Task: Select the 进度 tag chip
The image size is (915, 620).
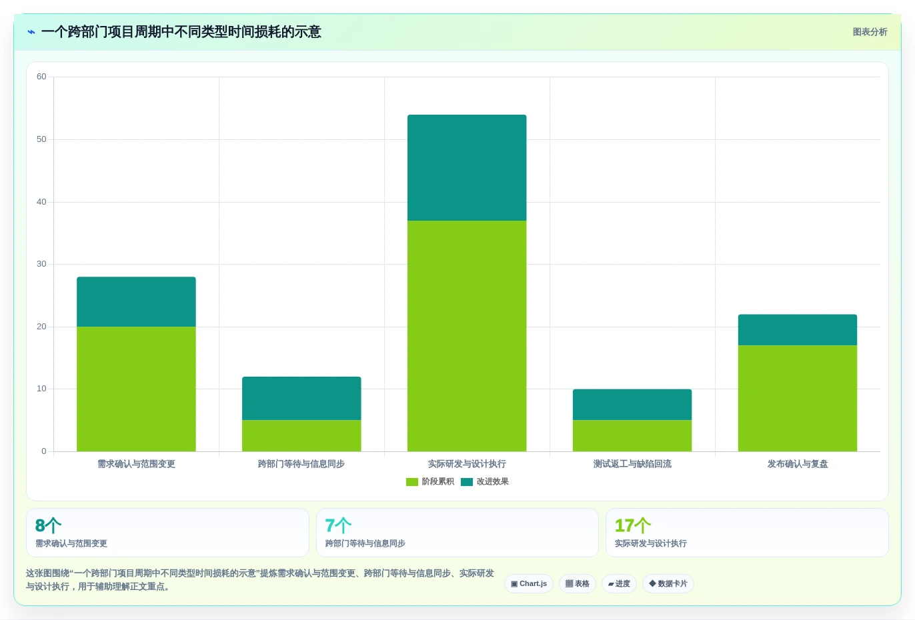Action: tap(619, 584)
